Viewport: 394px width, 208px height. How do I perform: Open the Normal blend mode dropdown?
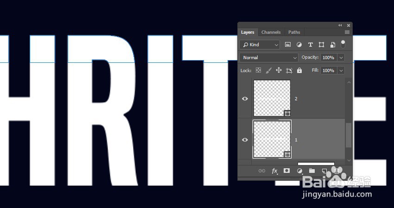[x=269, y=58]
